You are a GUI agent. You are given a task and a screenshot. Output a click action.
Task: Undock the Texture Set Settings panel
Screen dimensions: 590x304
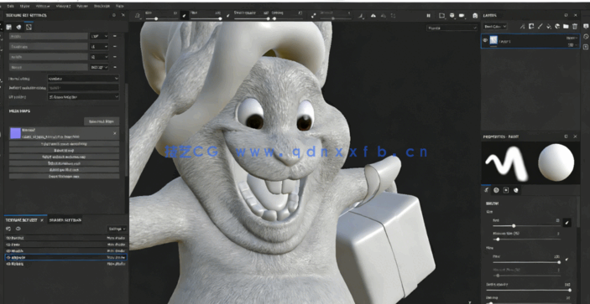click(x=114, y=15)
